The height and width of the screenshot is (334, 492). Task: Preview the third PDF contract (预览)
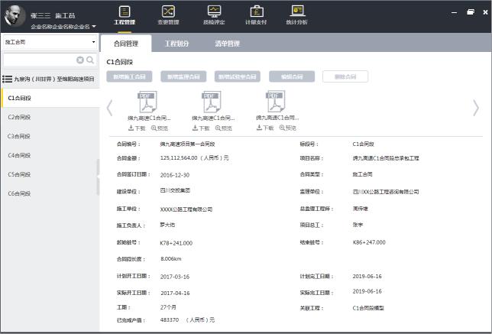click(288, 128)
